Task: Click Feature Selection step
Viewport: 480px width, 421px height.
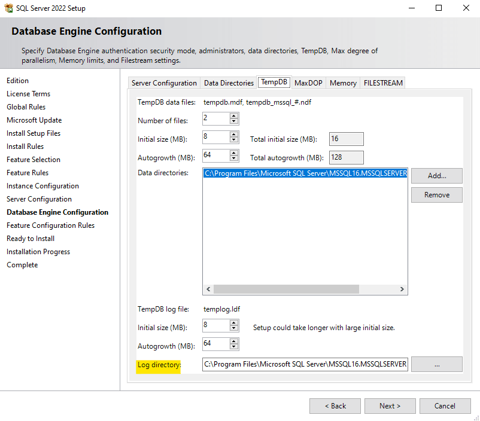Action: coord(34,160)
